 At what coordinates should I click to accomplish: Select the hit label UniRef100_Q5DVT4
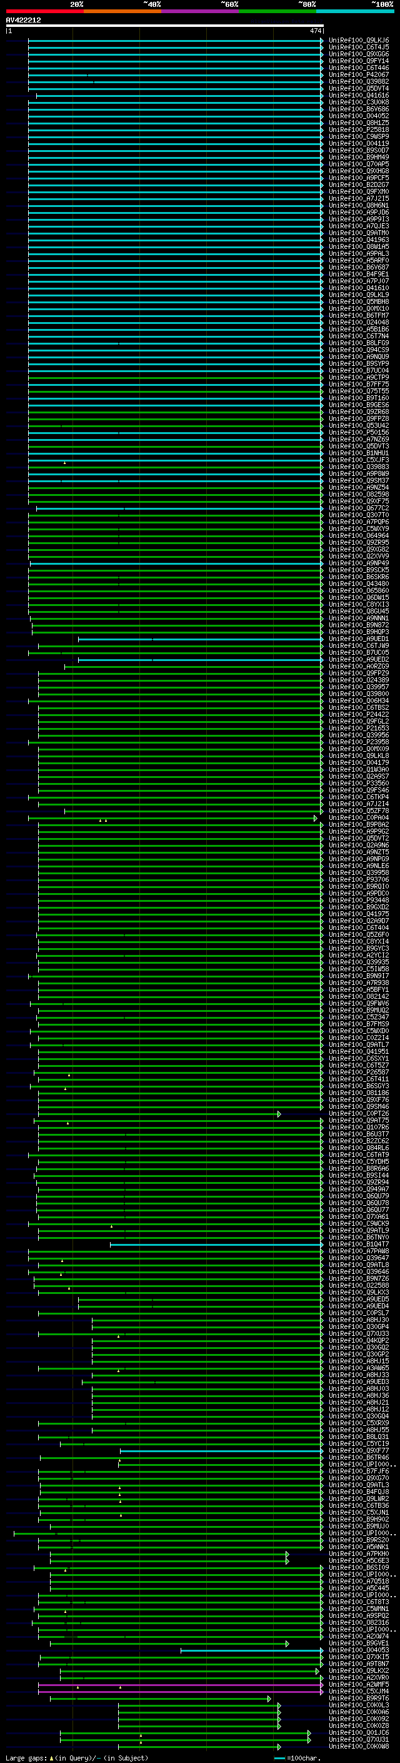tap(358, 88)
